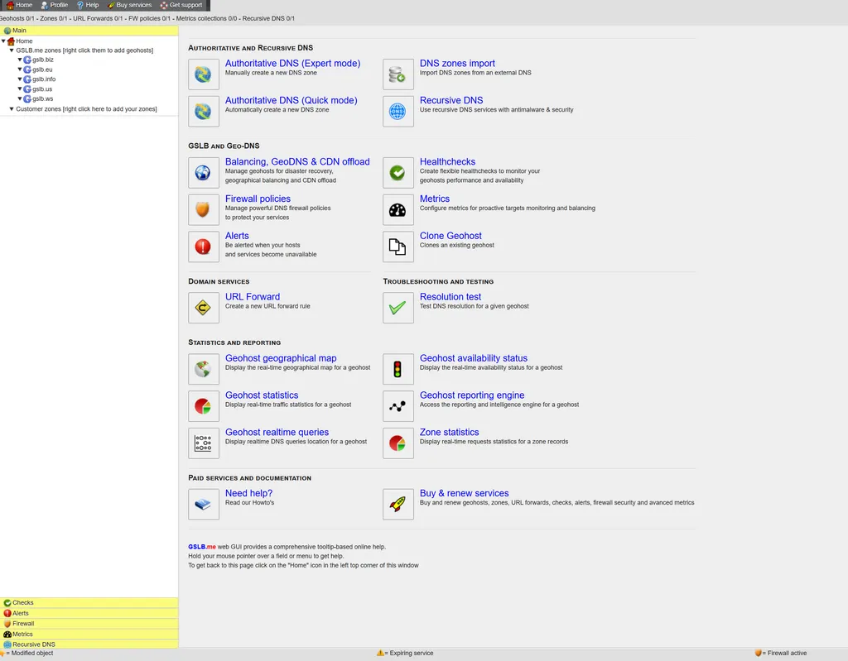Open the Balancing, GeoDNS & CDN offload link
Image resolution: width=848 pixels, height=661 pixels.
(297, 162)
